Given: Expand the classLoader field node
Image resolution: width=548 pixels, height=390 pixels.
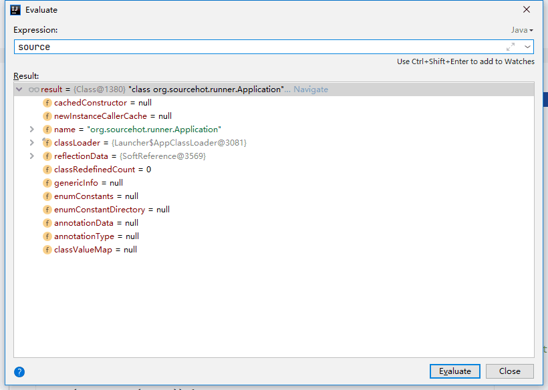Looking at the screenshot, I should point(32,143).
